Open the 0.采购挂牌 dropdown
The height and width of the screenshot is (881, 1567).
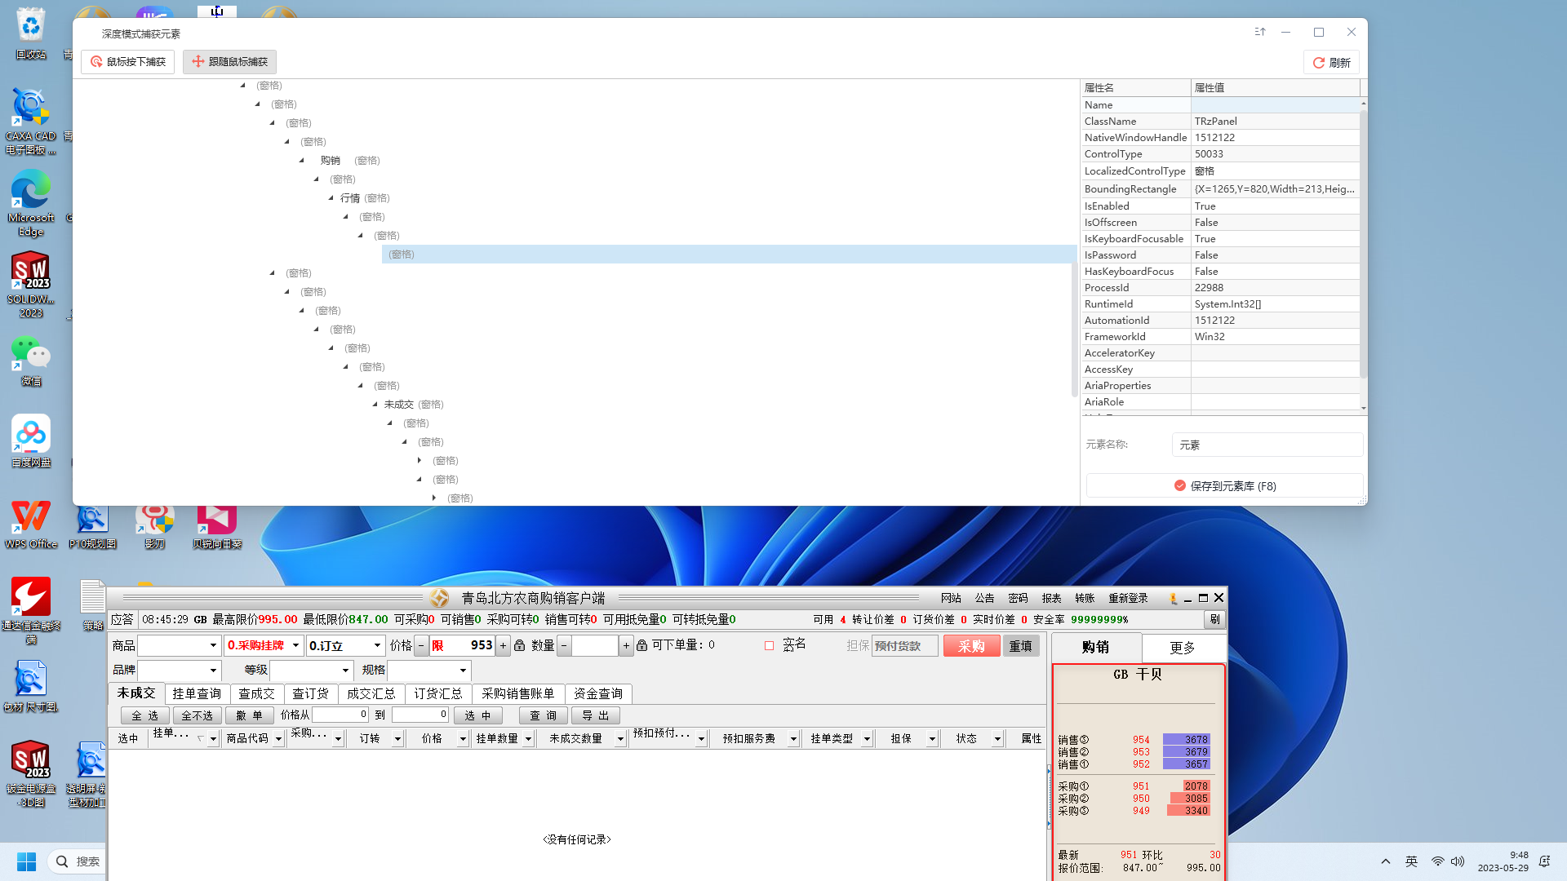pos(295,645)
